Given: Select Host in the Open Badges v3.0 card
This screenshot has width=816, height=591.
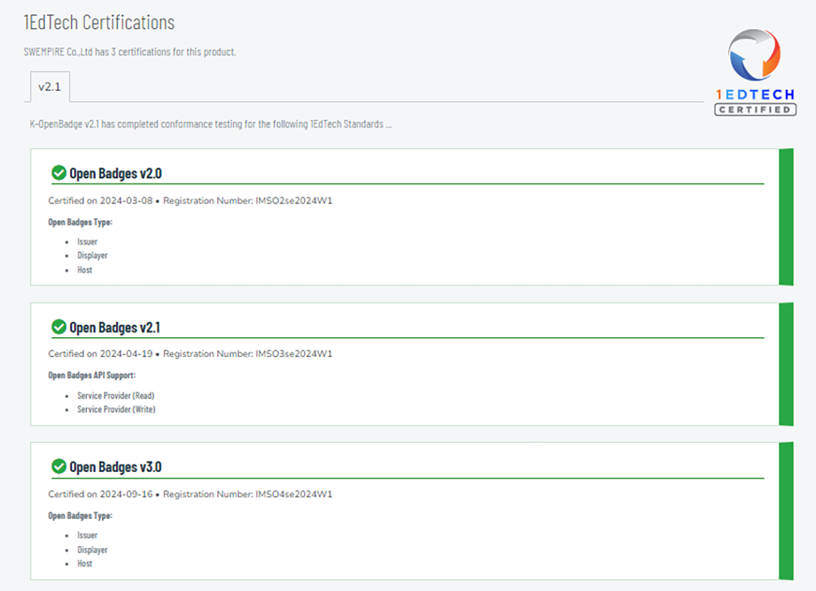Looking at the screenshot, I should click(x=84, y=564).
